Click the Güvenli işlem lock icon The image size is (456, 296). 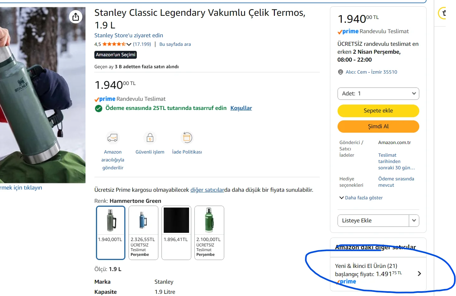(150, 138)
